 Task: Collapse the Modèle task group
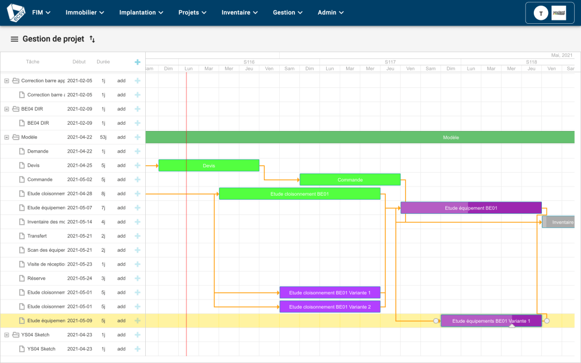(x=6, y=137)
